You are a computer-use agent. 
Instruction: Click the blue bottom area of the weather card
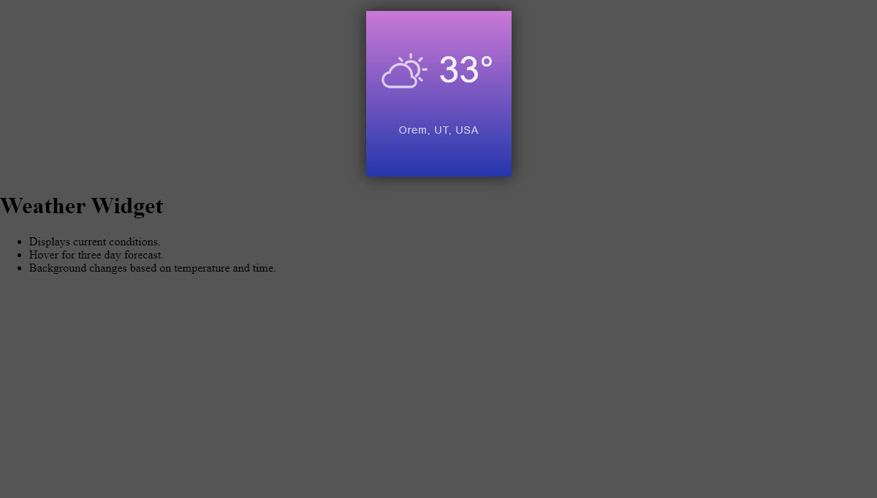coord(438,166)
